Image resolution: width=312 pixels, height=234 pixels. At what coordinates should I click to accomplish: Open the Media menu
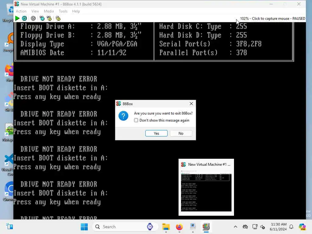click(x=49, y=11)
